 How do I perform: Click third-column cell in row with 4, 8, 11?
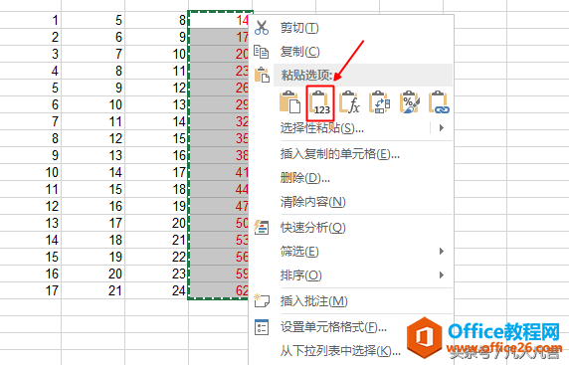click(156, 71)
